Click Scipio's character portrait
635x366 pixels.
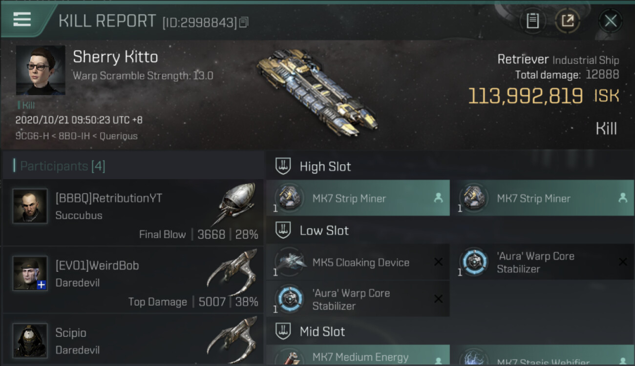tap(30, 341)
